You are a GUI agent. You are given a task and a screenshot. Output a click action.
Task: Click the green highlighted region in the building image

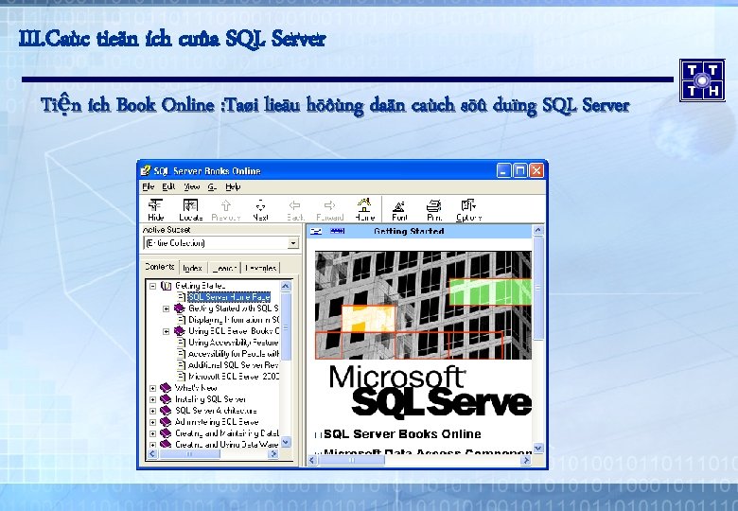[490, 291]
